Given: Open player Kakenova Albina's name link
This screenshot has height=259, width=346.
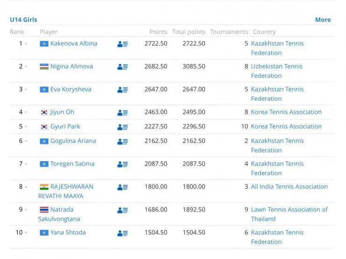Looking at the screenshot, I should point(74,43).
